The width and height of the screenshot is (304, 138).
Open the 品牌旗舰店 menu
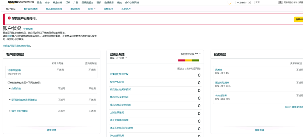click(87, 2)
